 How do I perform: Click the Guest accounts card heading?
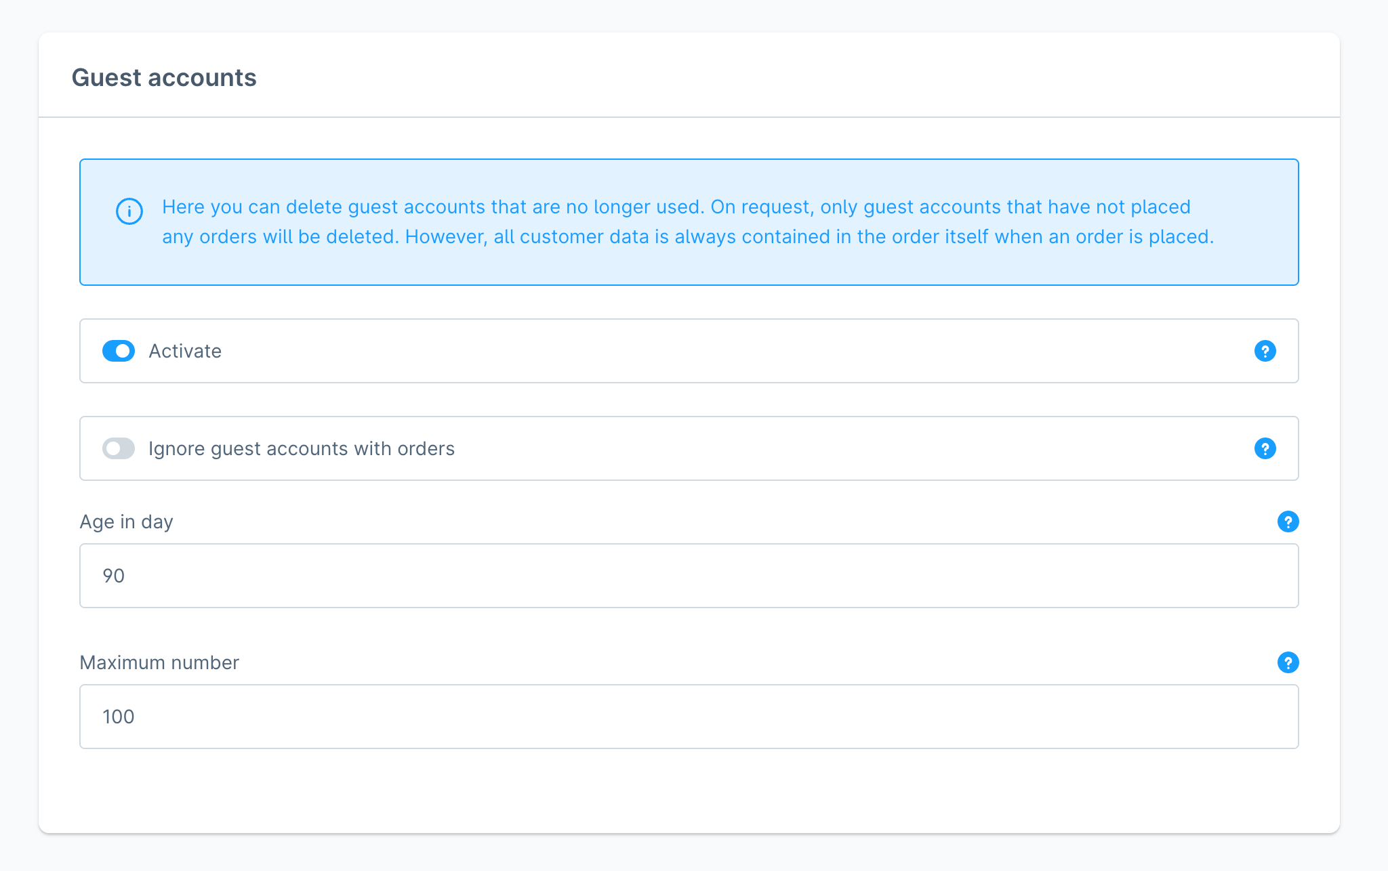coord(164,77)
